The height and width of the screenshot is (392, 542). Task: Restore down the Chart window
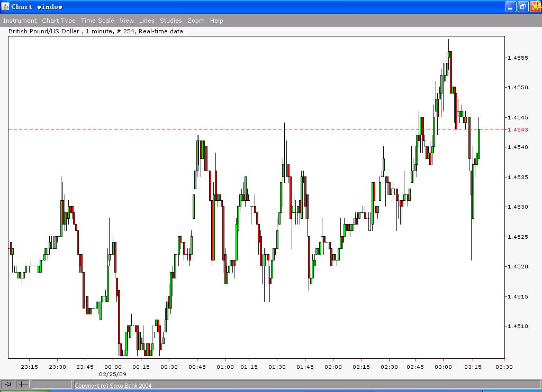tap(523, 6)
